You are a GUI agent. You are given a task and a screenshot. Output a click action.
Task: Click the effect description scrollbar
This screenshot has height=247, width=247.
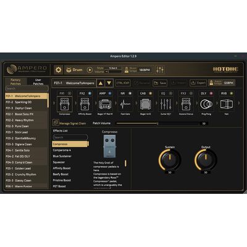point(125,163)
